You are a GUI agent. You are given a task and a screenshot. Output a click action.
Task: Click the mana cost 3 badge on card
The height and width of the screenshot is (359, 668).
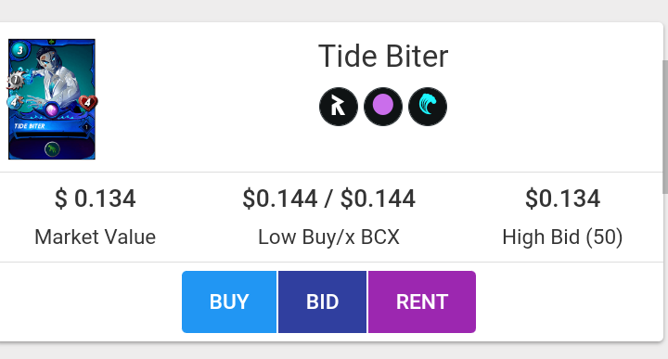click(x=19, y=50)
